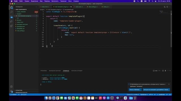
Task: Open Accounts menu in activity bar
Action: [11, 87]
